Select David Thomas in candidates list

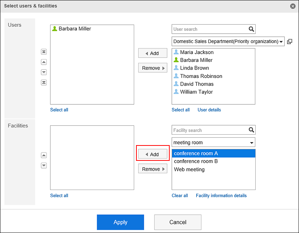point(213,84)
